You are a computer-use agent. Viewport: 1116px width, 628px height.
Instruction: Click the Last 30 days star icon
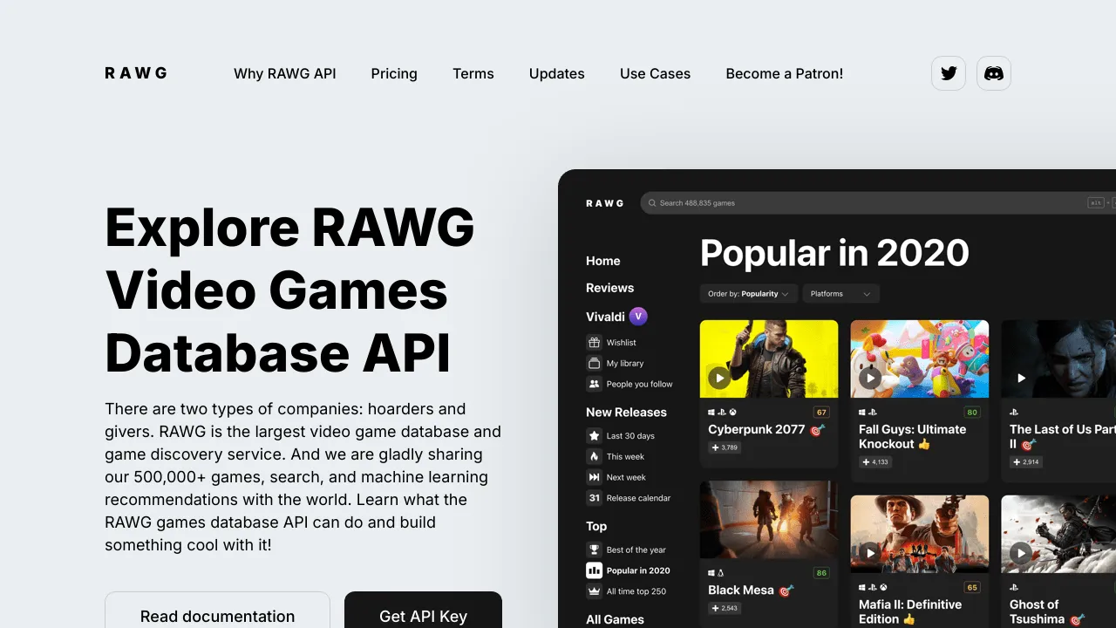pos(594,435)
